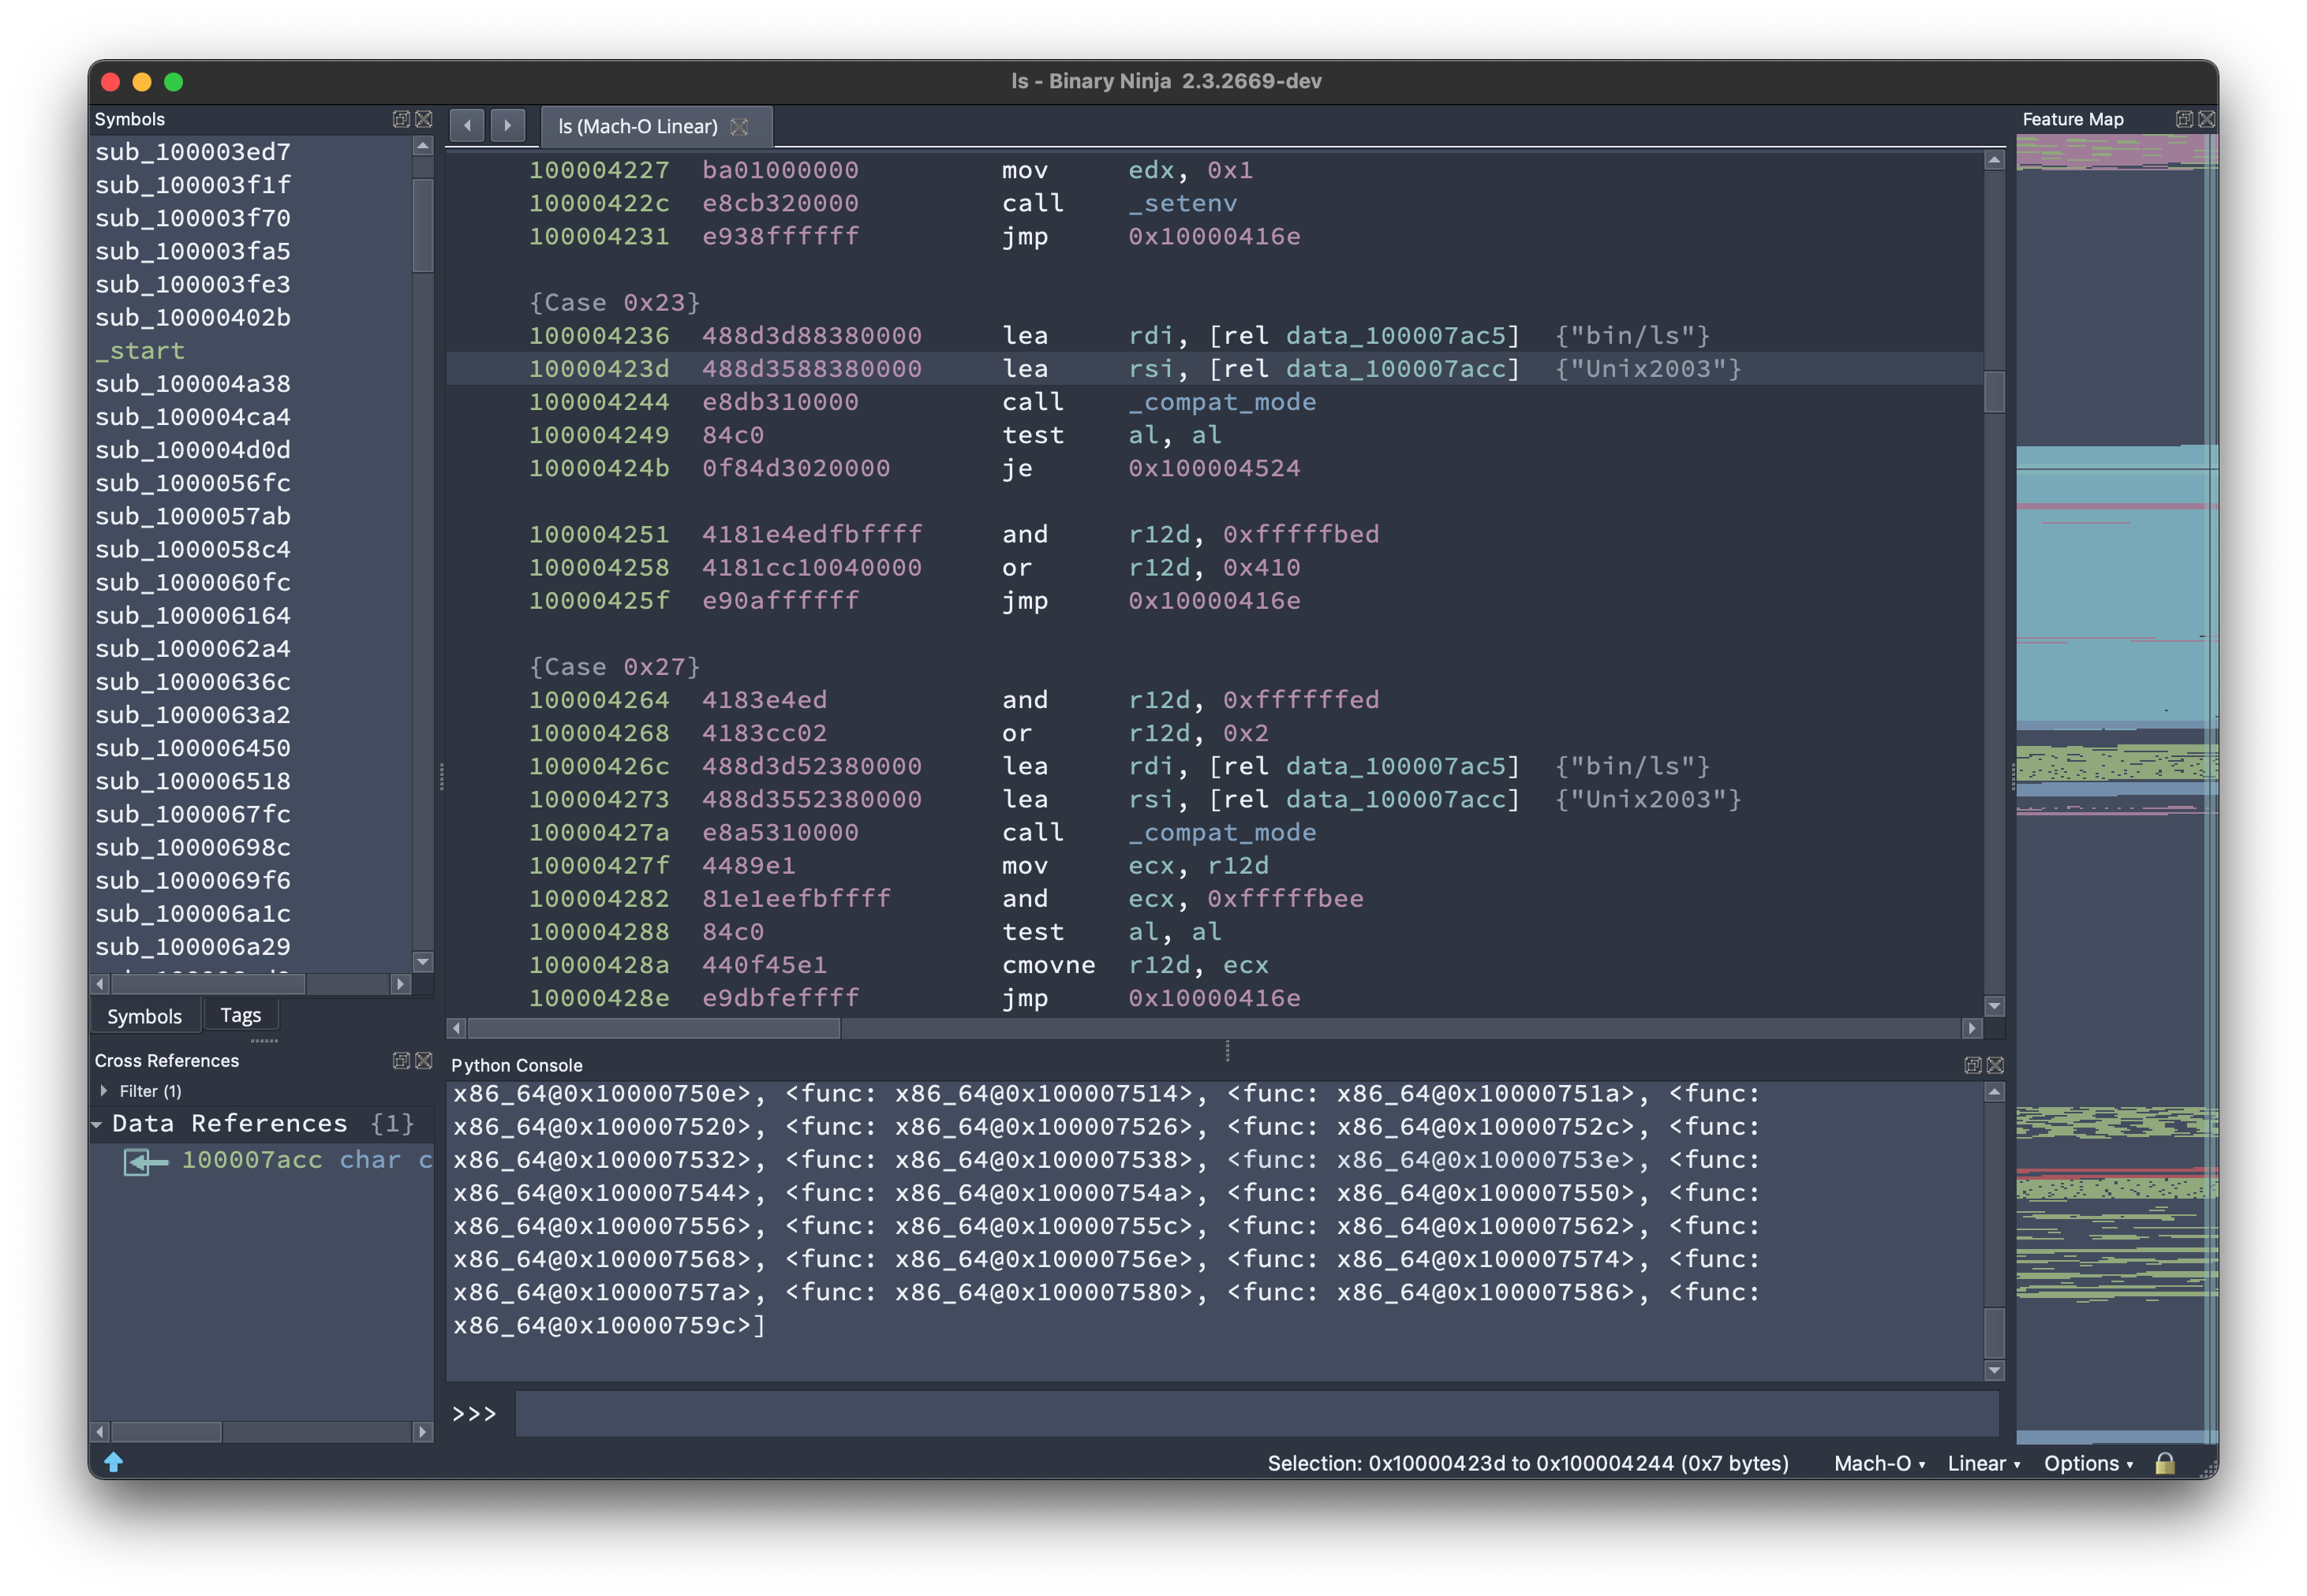Close the ls (Mach-O Linear) tab
The image size is (2307, 1596).
[x=740, y=127]
